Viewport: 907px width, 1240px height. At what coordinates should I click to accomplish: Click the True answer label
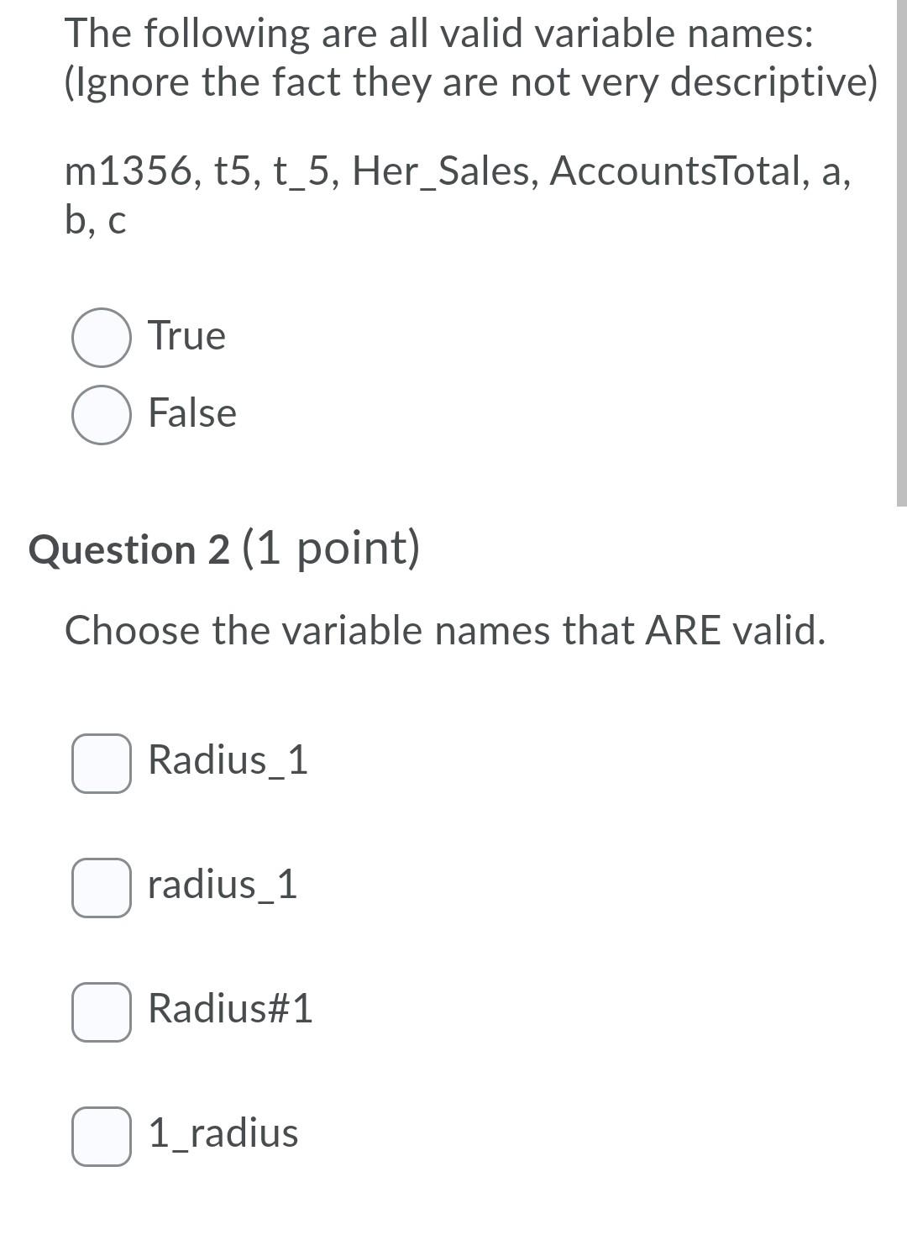coord(186,335)
